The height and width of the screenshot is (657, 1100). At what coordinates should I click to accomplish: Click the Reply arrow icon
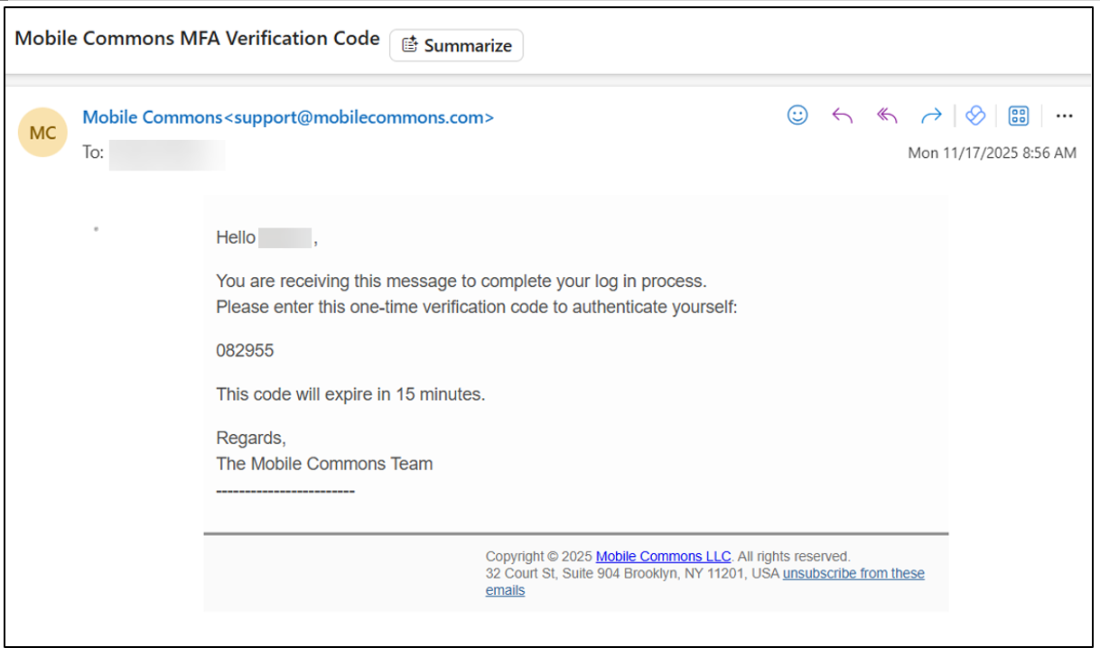tap(843, 116)
